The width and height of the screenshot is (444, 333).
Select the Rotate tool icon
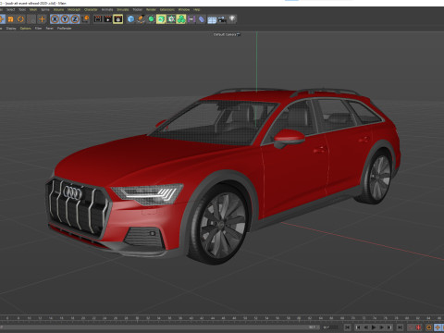pos(20,19)
